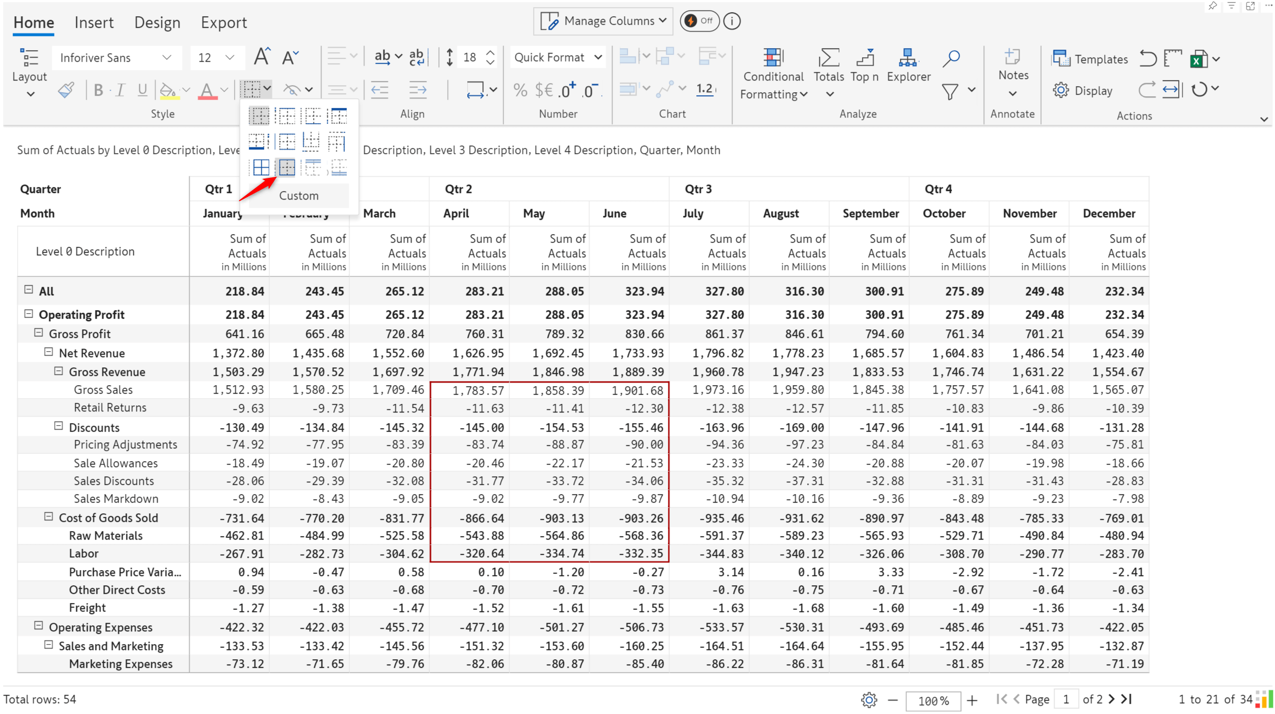Click the decrease indent icon
Viewport: 1275px width, 714px height.
pos(380,90)
